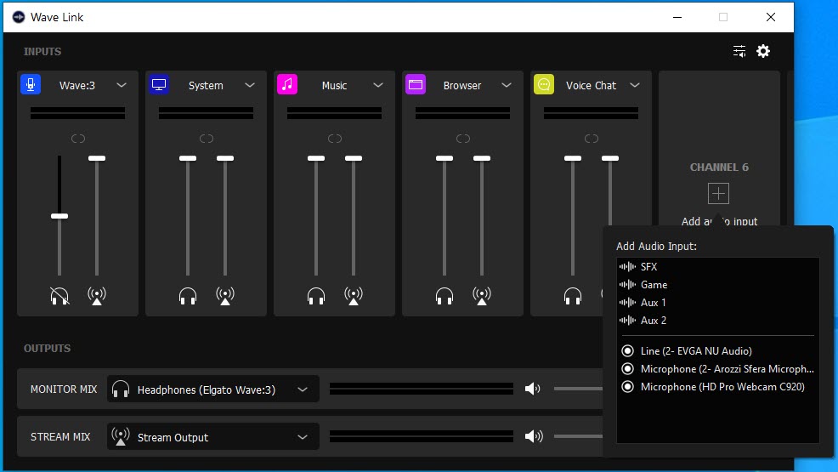Click the Browser window channel icon
838x472 pixels.
[416, 84]
